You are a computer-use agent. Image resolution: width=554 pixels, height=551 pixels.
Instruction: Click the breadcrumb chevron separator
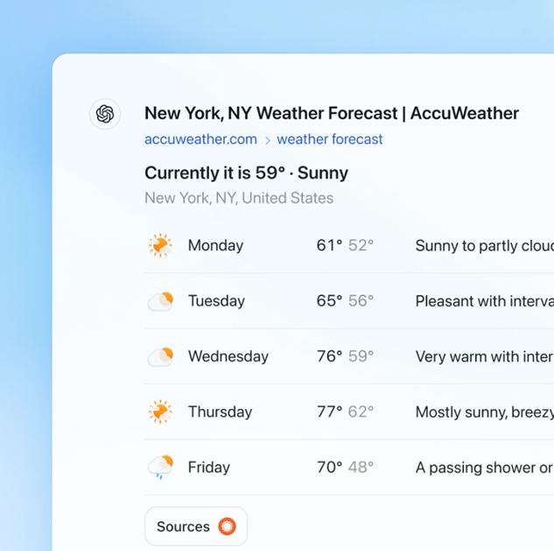[267, 140]
